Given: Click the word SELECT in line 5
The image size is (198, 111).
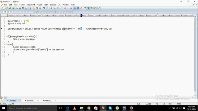Looking at the screenshot, I should [x=29, y=29].
